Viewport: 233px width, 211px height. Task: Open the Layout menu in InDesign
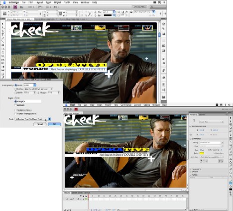tap(39, 2)
